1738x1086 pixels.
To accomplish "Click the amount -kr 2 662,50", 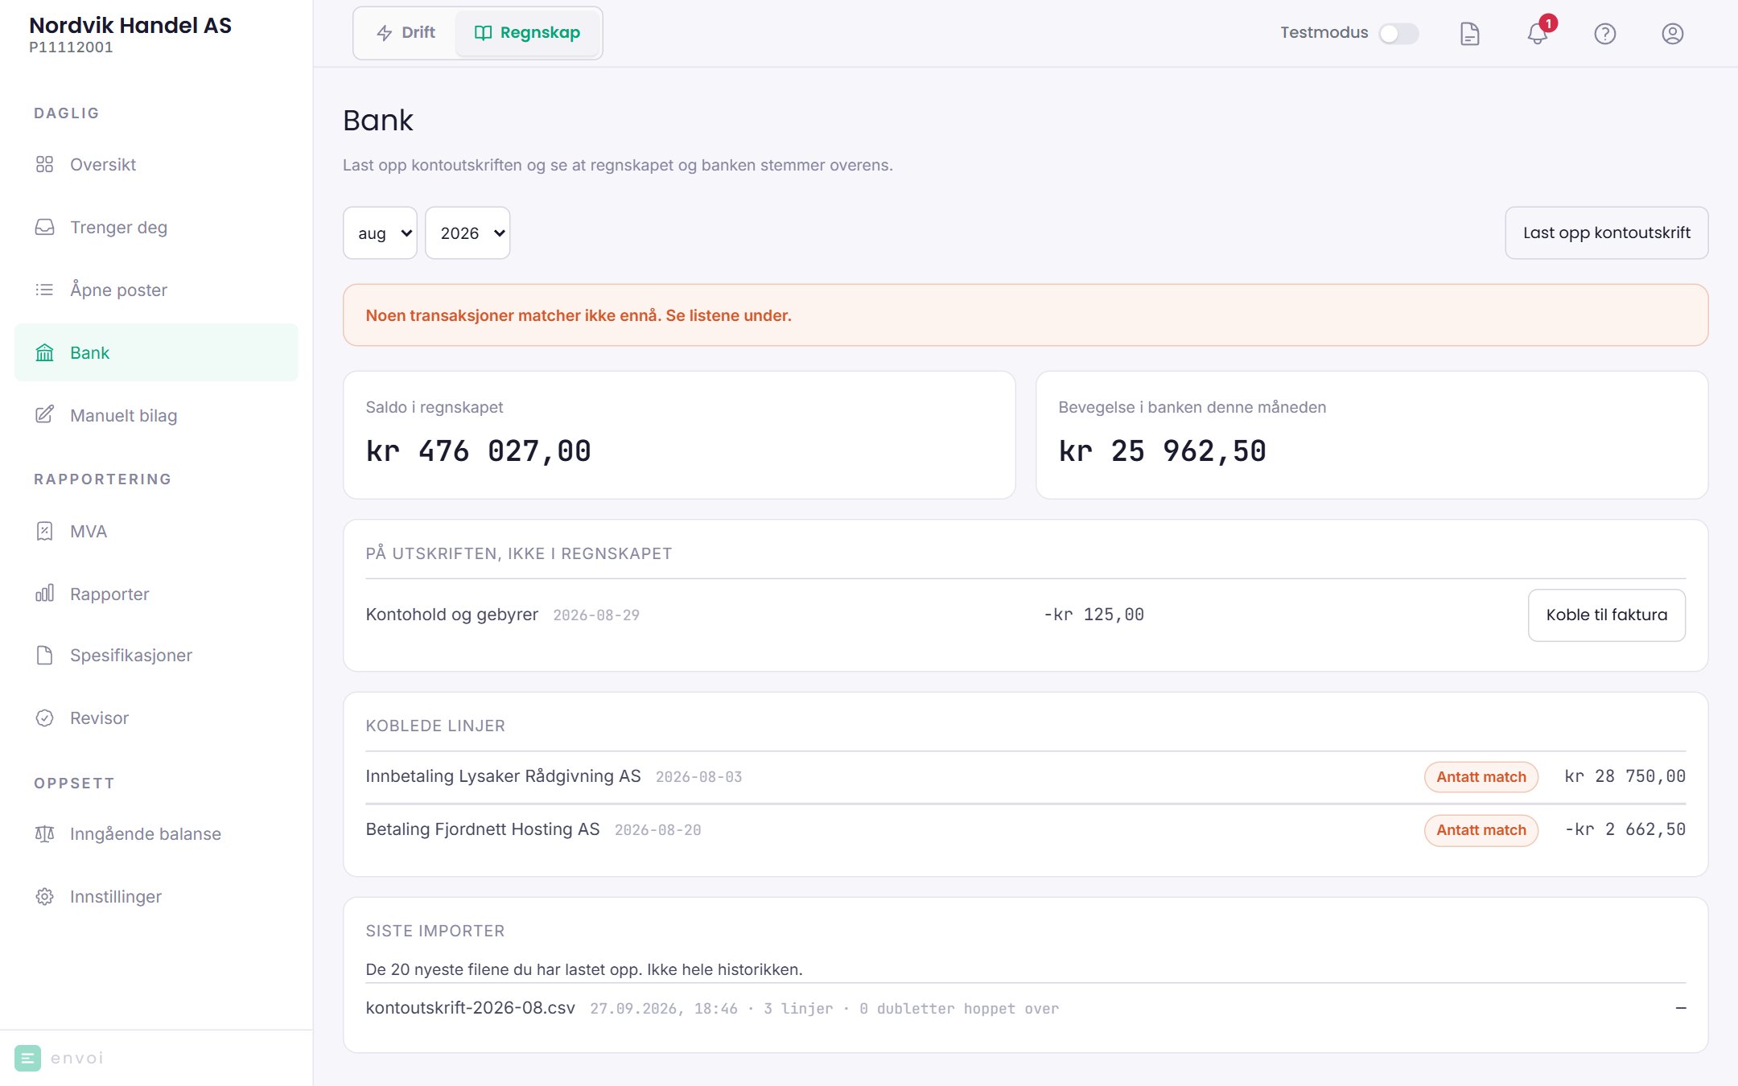I will pos(1625,830).
